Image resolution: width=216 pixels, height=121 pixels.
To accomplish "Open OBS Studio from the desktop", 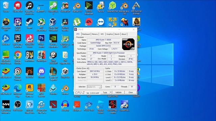I will [18, 106].
